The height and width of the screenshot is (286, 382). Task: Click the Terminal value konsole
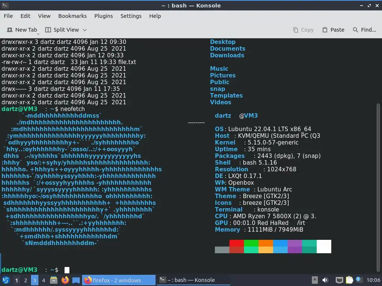tap(268, 209)
